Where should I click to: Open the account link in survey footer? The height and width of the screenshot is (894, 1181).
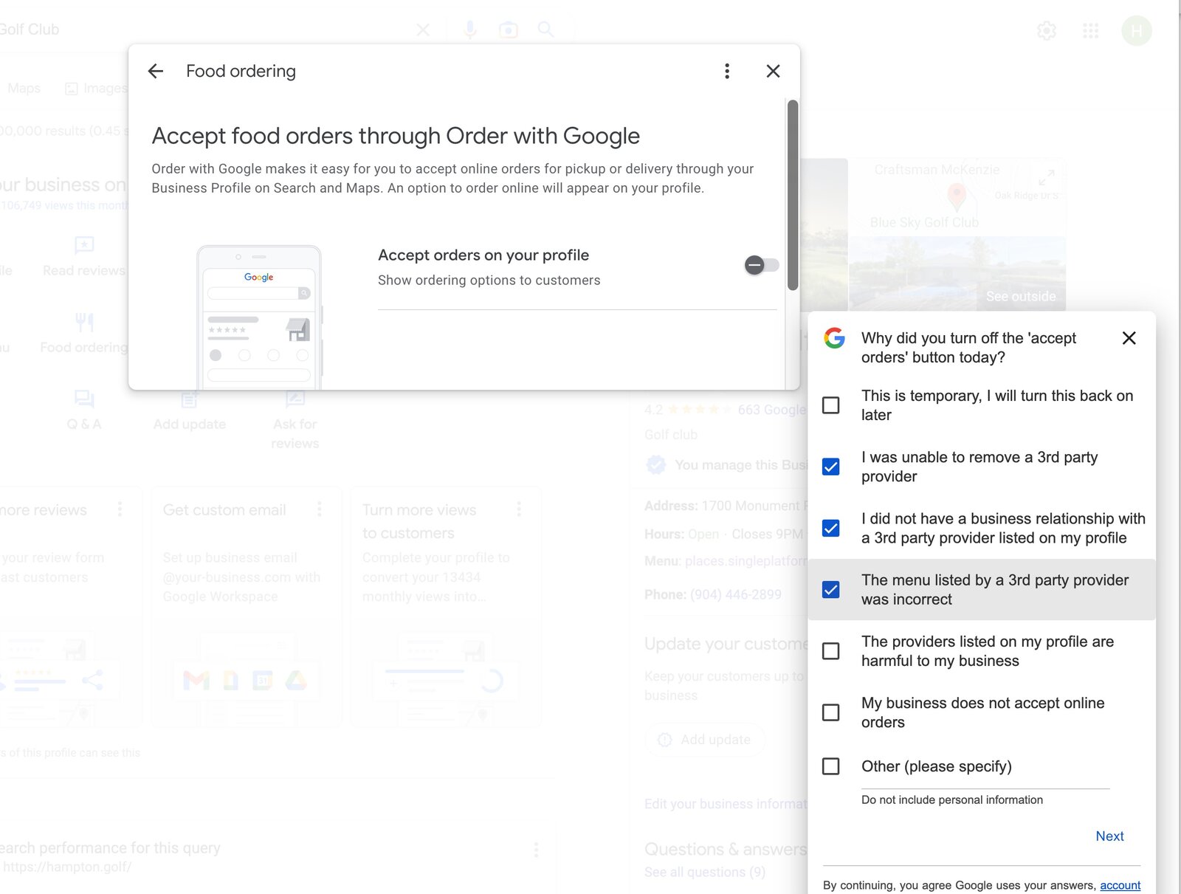pyautogui.click(x=1120, y=885)
